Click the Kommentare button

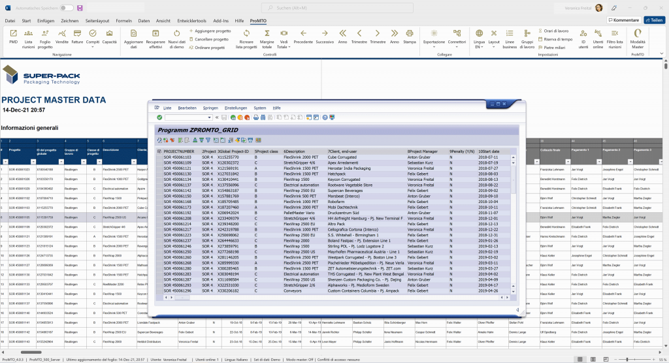pyautogui.click(x=624, y=20)
